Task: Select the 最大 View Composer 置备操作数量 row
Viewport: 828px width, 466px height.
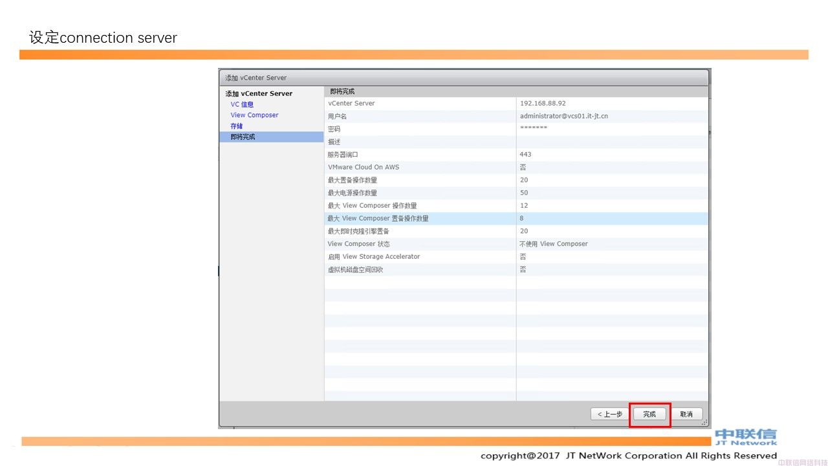Action: click(x=516, y=219)
